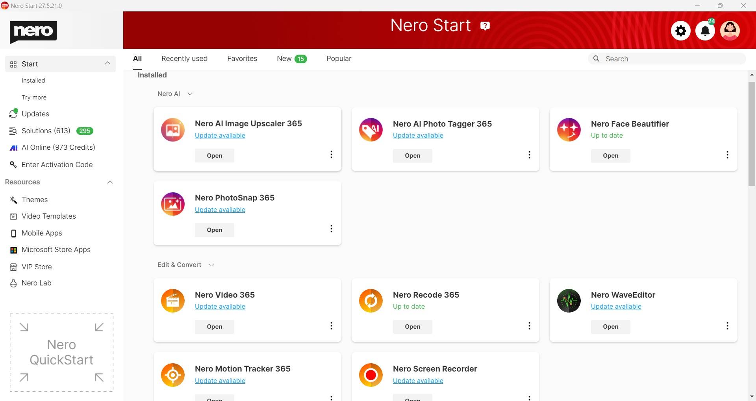Image resolution: width=756 pixels, height=401 pixels.
Task: Open the Nero PhotoSnap 365 icon
Action: pos(172,204)
